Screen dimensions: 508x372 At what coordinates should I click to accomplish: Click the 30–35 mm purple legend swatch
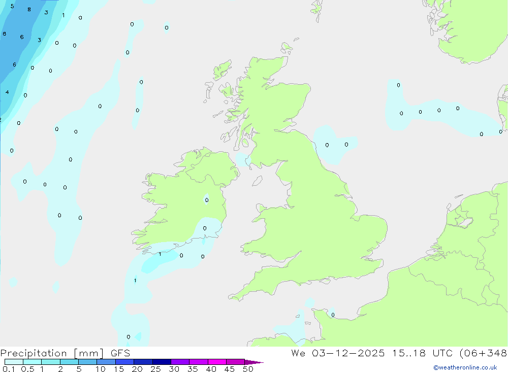tap(180, 362)
